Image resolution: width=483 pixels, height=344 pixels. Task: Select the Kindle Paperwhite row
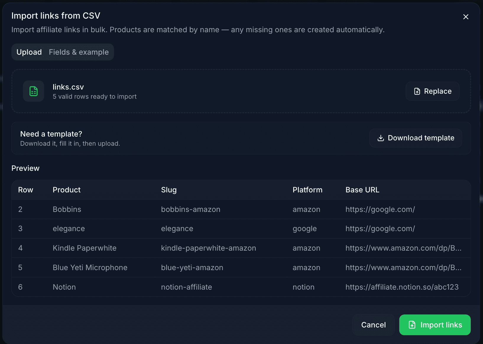click(85, 248)
